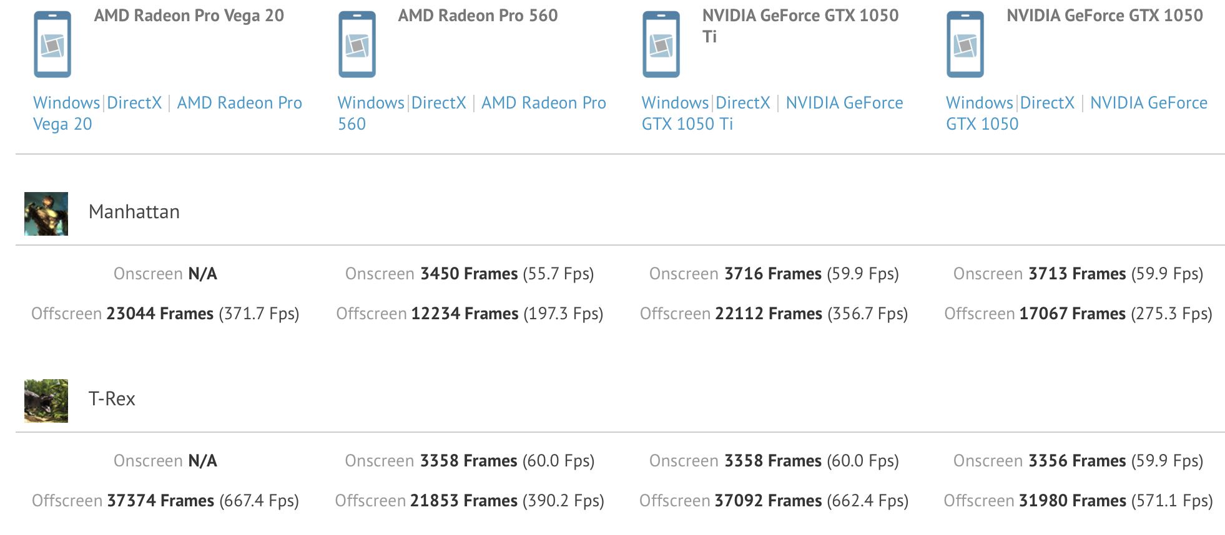The height and width of the screenshot is (535, 1225).
Task: Click the DirectX link under GTX 1050
Action: tap(1047, 103)
